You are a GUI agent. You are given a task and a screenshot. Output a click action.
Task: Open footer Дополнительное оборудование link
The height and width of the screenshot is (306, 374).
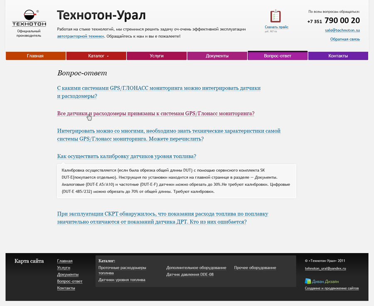point(196,268)
